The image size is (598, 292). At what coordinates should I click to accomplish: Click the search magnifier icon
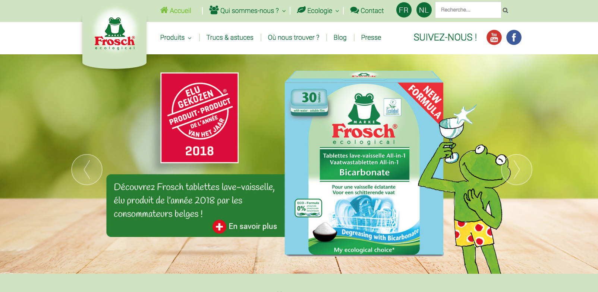pyautogui.click(x=505, y=10)
